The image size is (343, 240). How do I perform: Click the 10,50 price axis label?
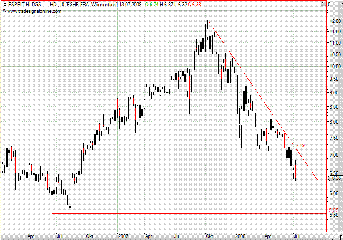[x=335, y=54]
